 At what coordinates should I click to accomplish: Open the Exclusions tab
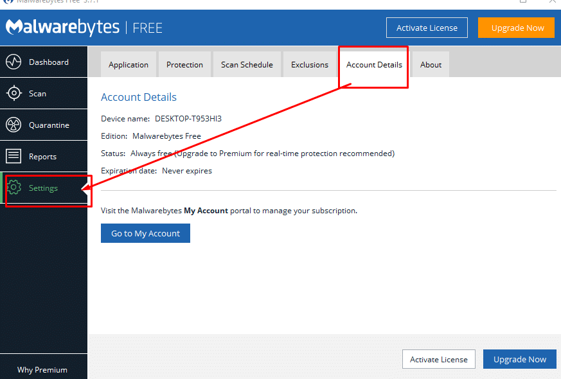pyautogui.click(x=310, y=64)
